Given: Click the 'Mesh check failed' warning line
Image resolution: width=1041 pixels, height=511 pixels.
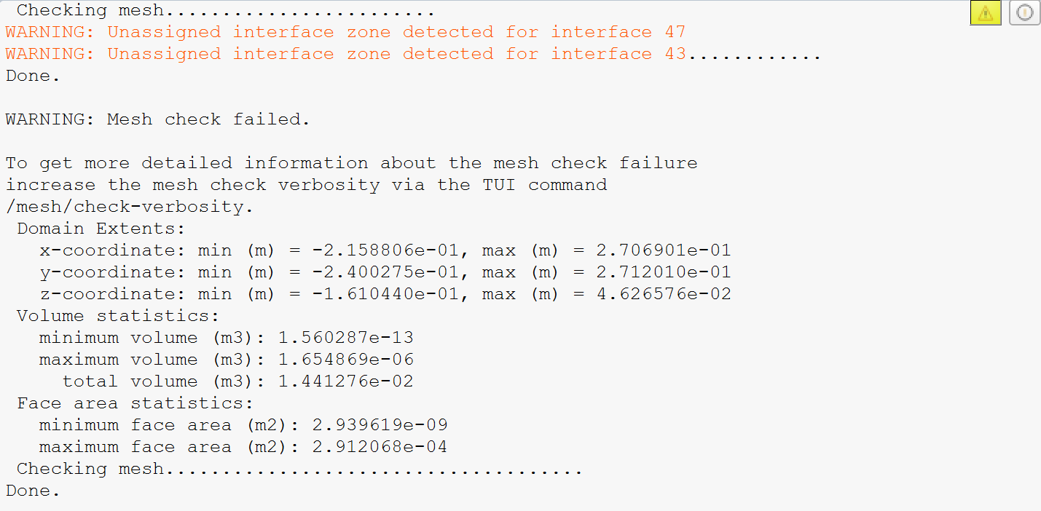Looking at the screenshot, I should (x=158, y=119).
